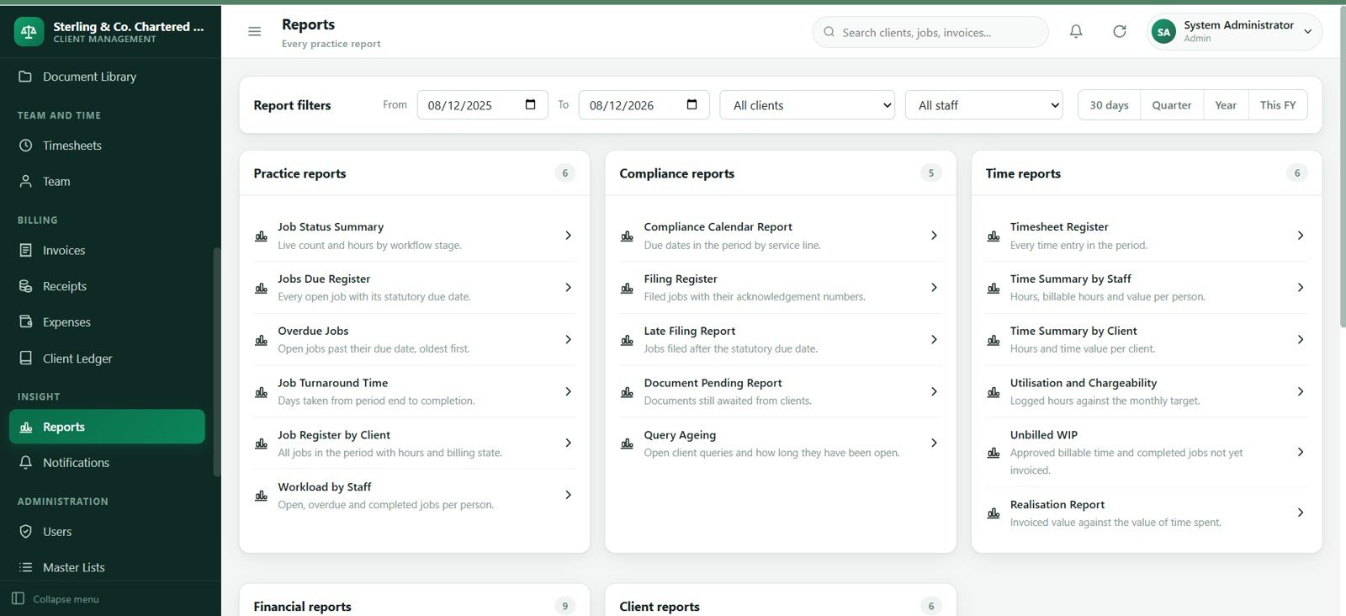Click the Compliance reports count badge 5
The height and width of the screenshot is (616, 1346).
930,173
